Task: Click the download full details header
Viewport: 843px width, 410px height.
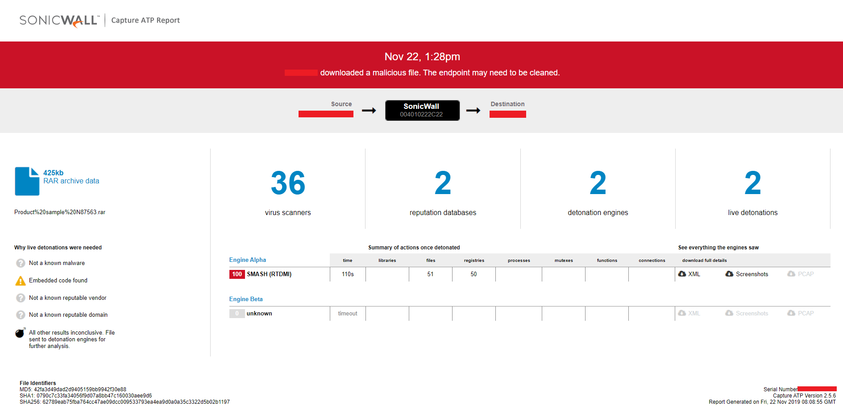Action: (x=704, y=261)
